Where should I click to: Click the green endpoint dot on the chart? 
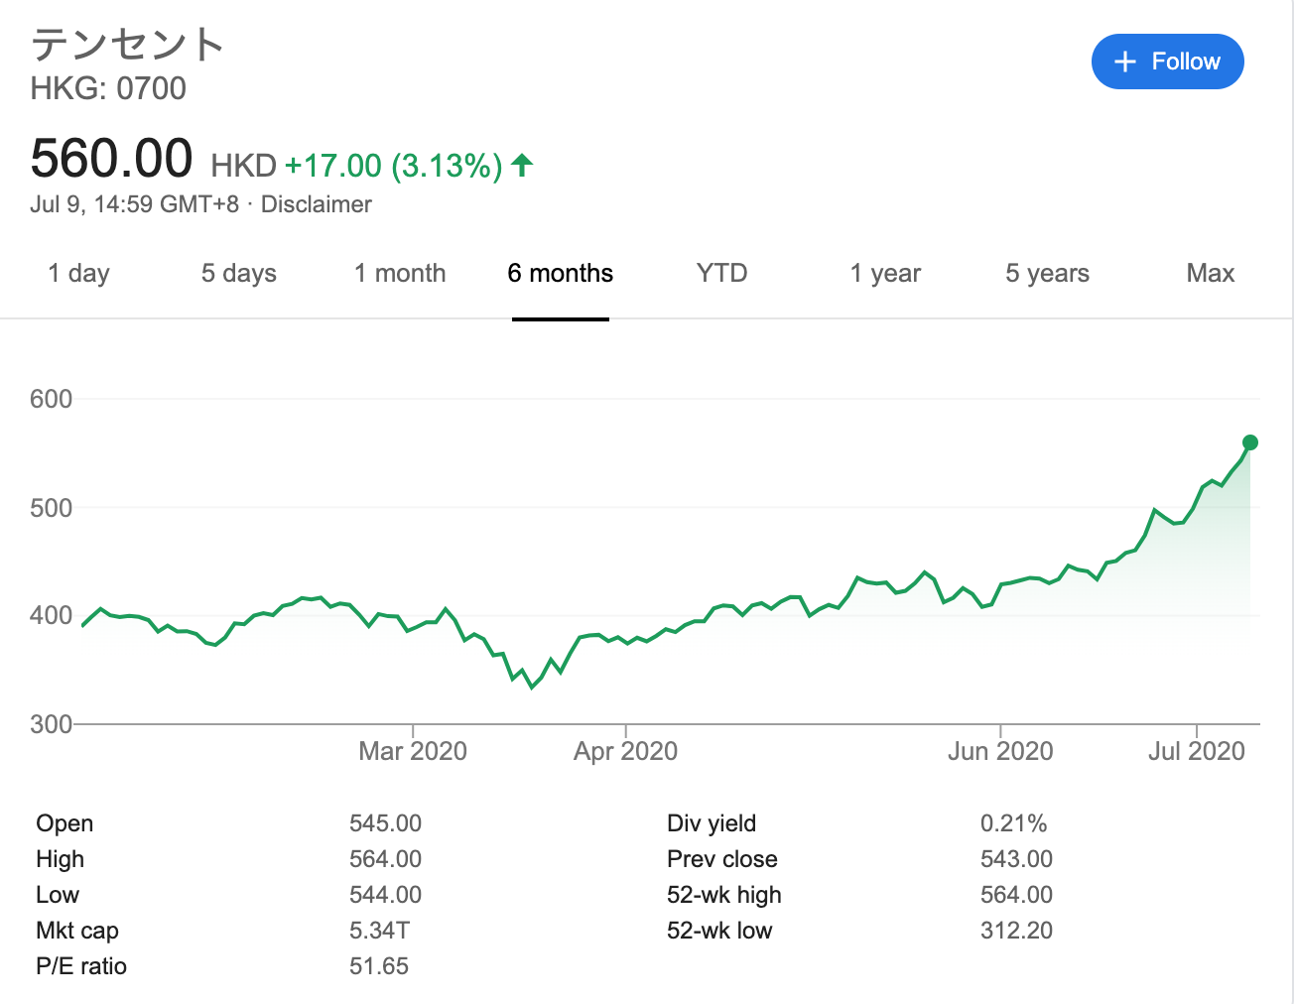point(1249,442)
